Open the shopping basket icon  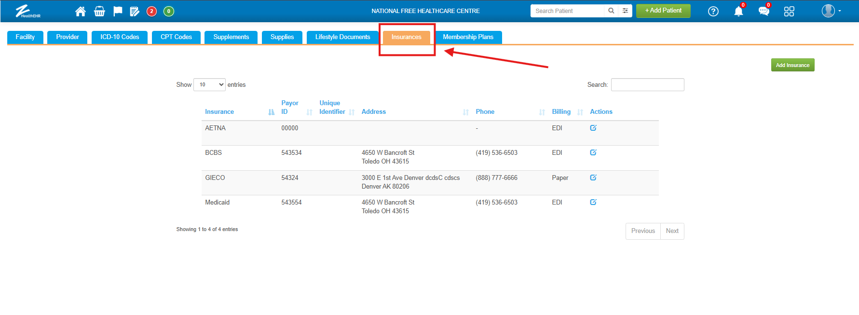pos(99,11)
